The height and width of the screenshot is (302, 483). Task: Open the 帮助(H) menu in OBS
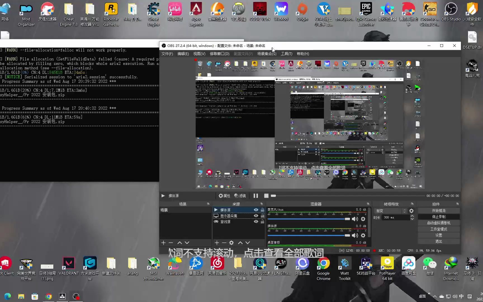pos(303,54)
